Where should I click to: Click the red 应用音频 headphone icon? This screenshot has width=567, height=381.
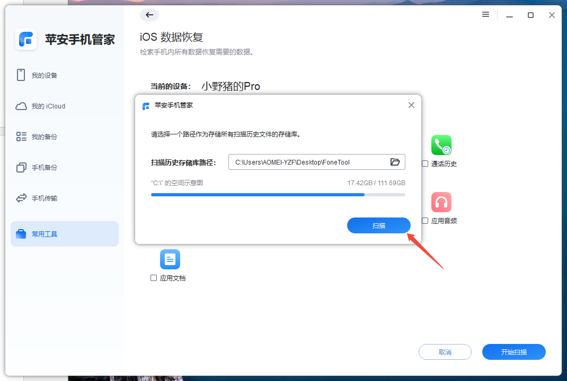coord(441,202)
